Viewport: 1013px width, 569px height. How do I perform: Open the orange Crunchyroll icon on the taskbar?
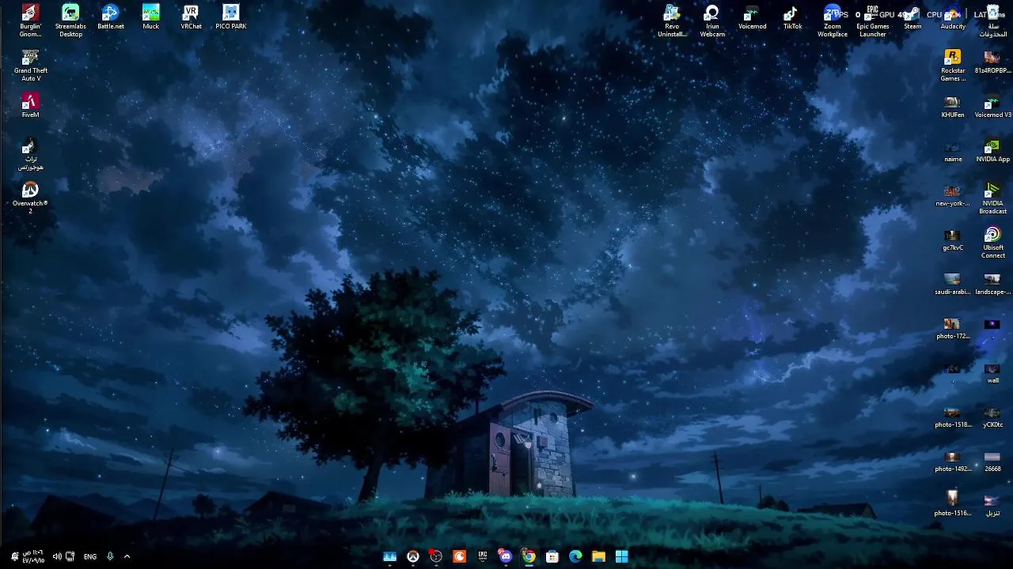tap(459, 556)
